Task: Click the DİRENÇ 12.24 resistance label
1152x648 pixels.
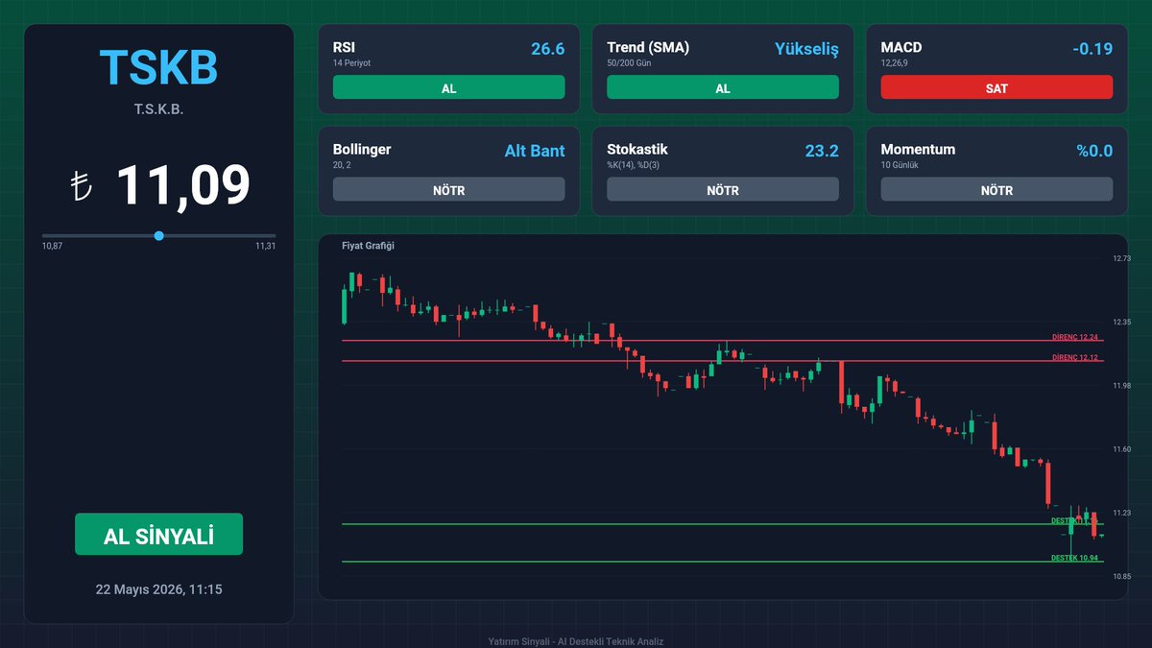Action: tap(1075, 337)
